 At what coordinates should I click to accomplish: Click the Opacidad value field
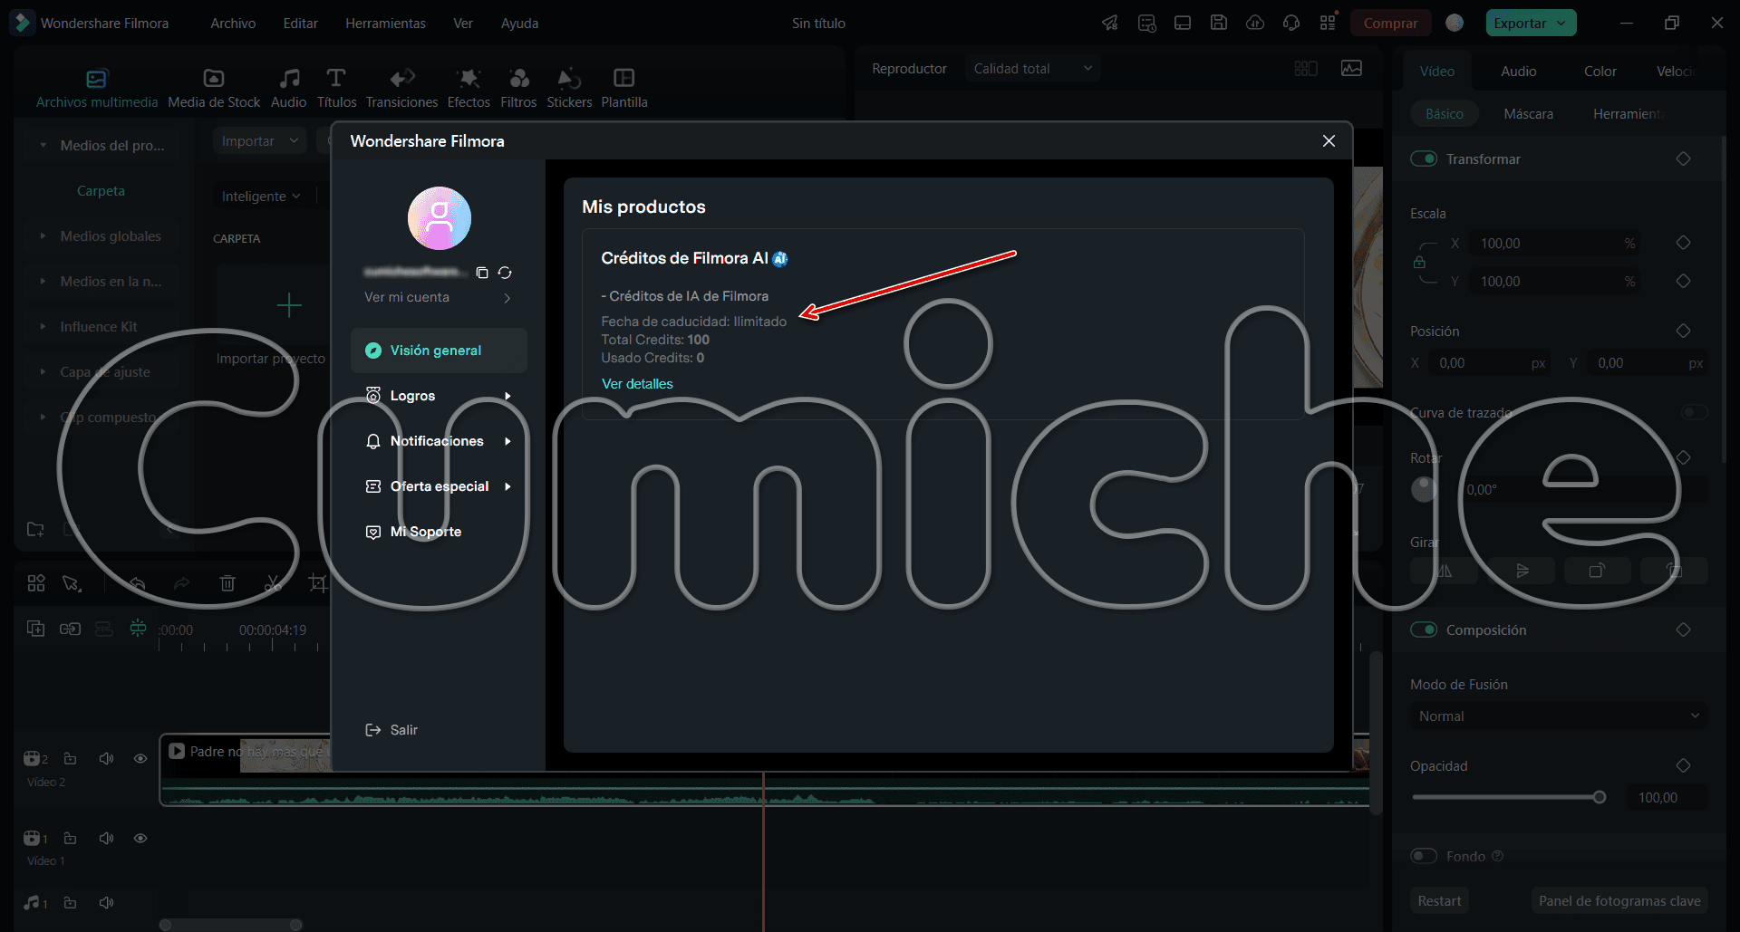coord(1668,798)
